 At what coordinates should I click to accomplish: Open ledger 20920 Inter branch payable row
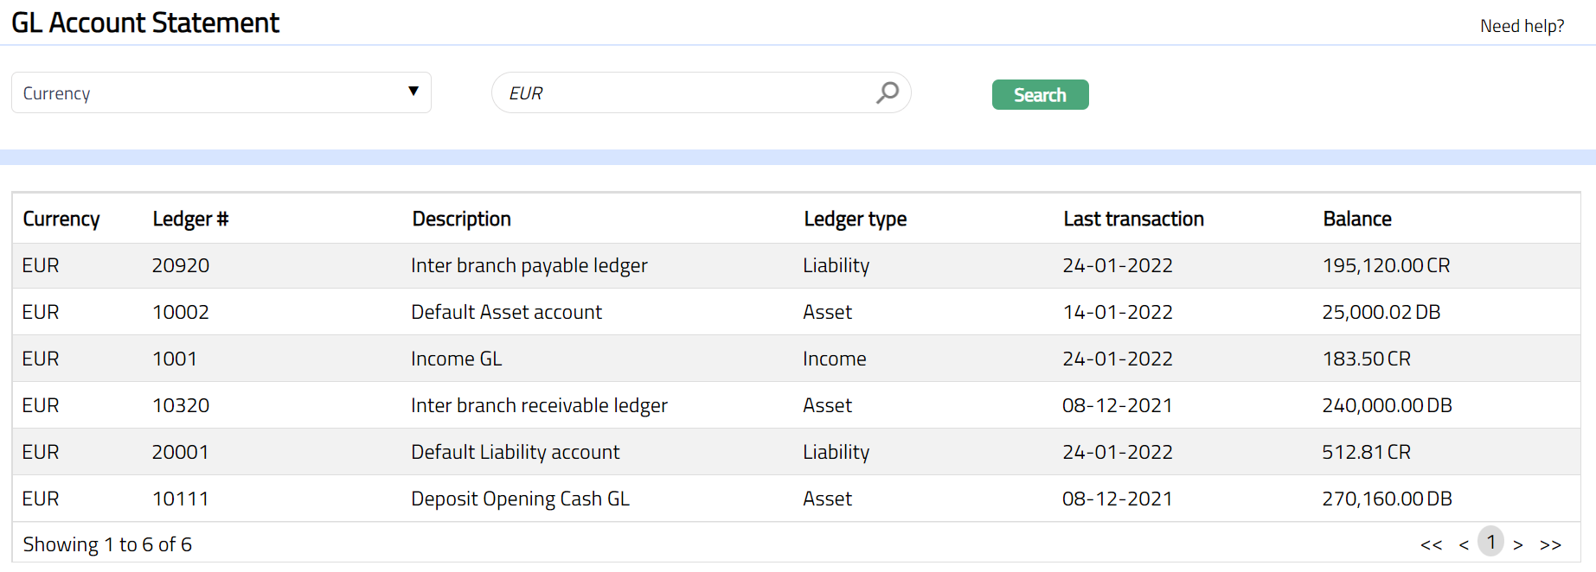point(529,266)
